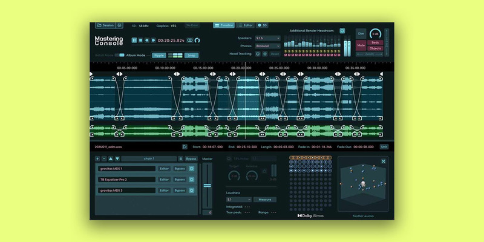Switch to the 3D view tab
The width and height of the screenshot is (484, 242).
tap(263, 25)
